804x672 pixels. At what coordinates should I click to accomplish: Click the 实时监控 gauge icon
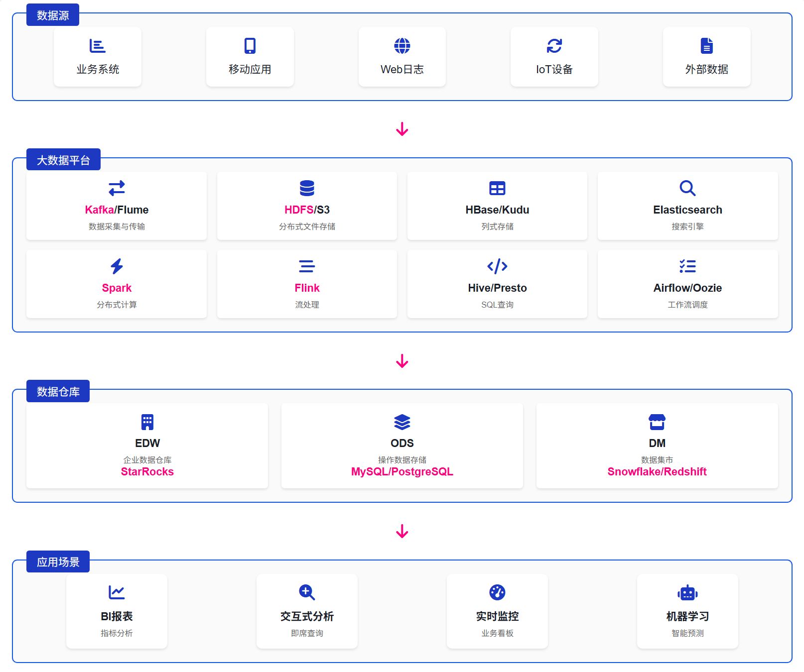[497, 592]
